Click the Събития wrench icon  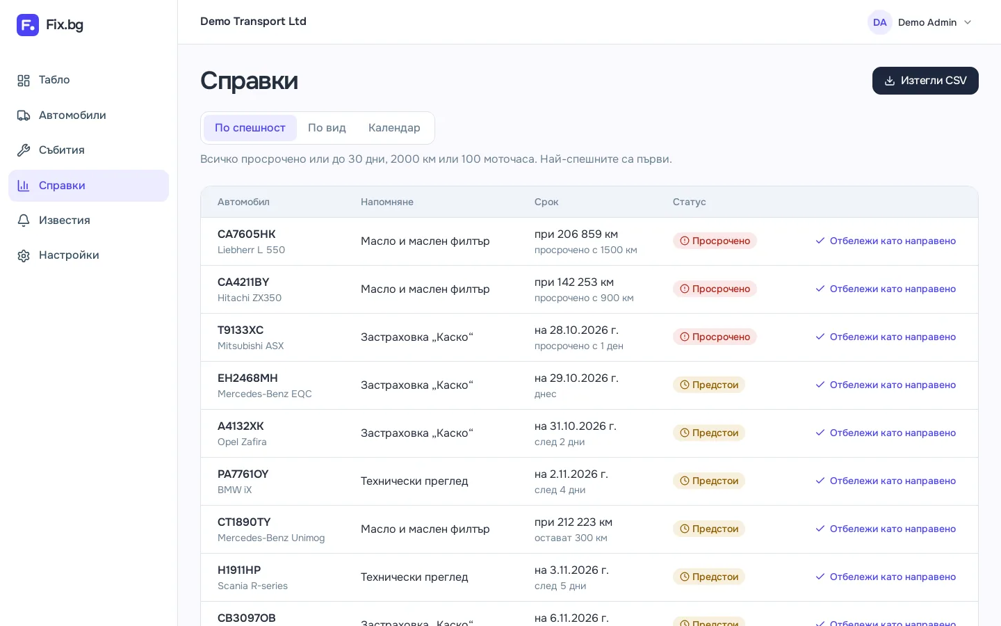point(24,150)
